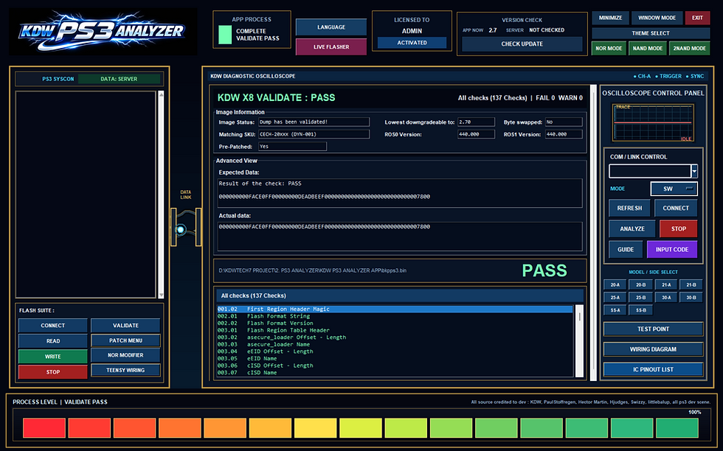Select the Data: Server tab
This screenshot has height=451, width=723.
[x=119, y=80]
